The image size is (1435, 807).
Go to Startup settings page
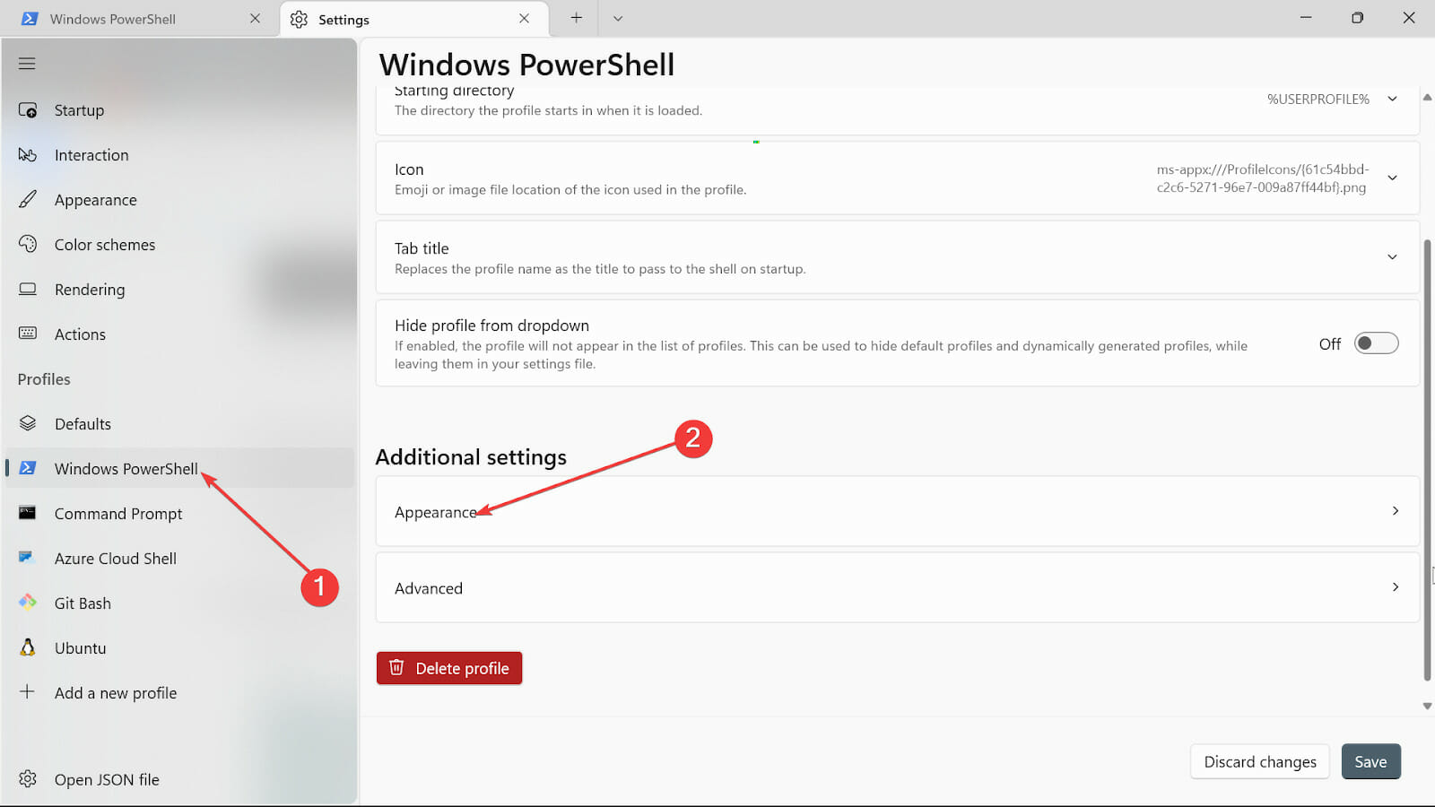179,110
